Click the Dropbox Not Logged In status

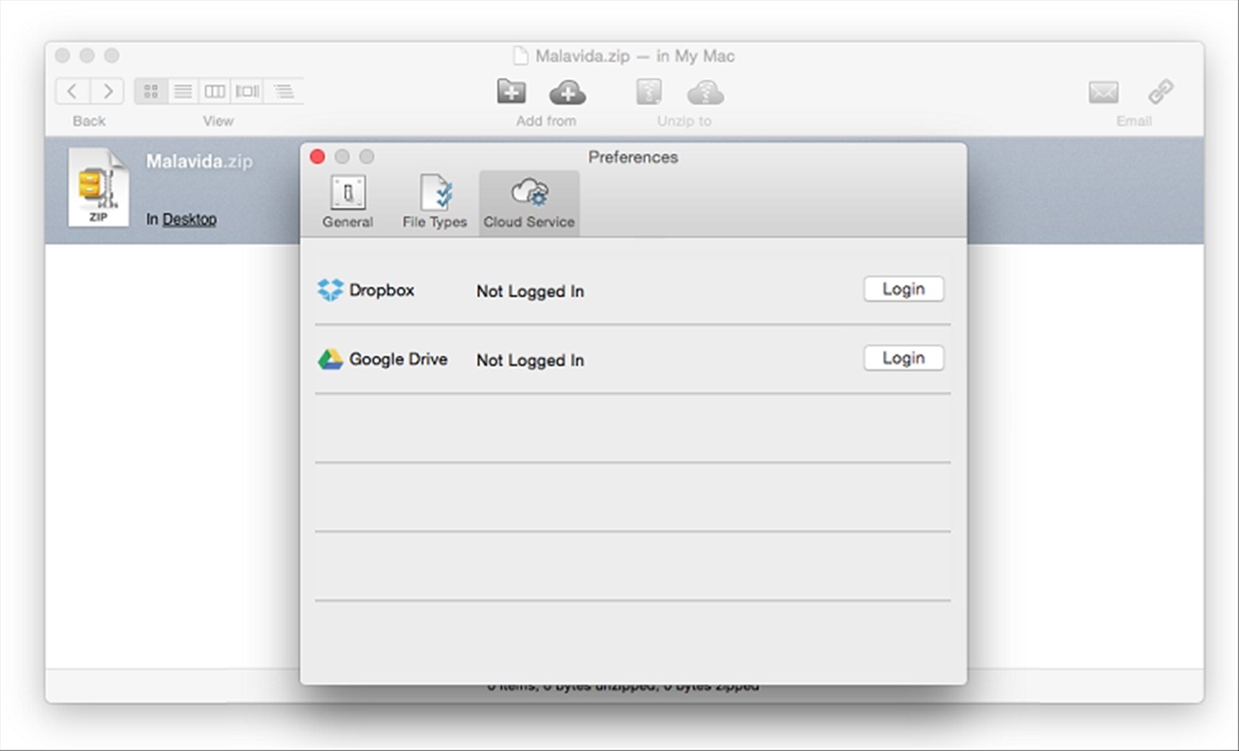coord(530,291)
